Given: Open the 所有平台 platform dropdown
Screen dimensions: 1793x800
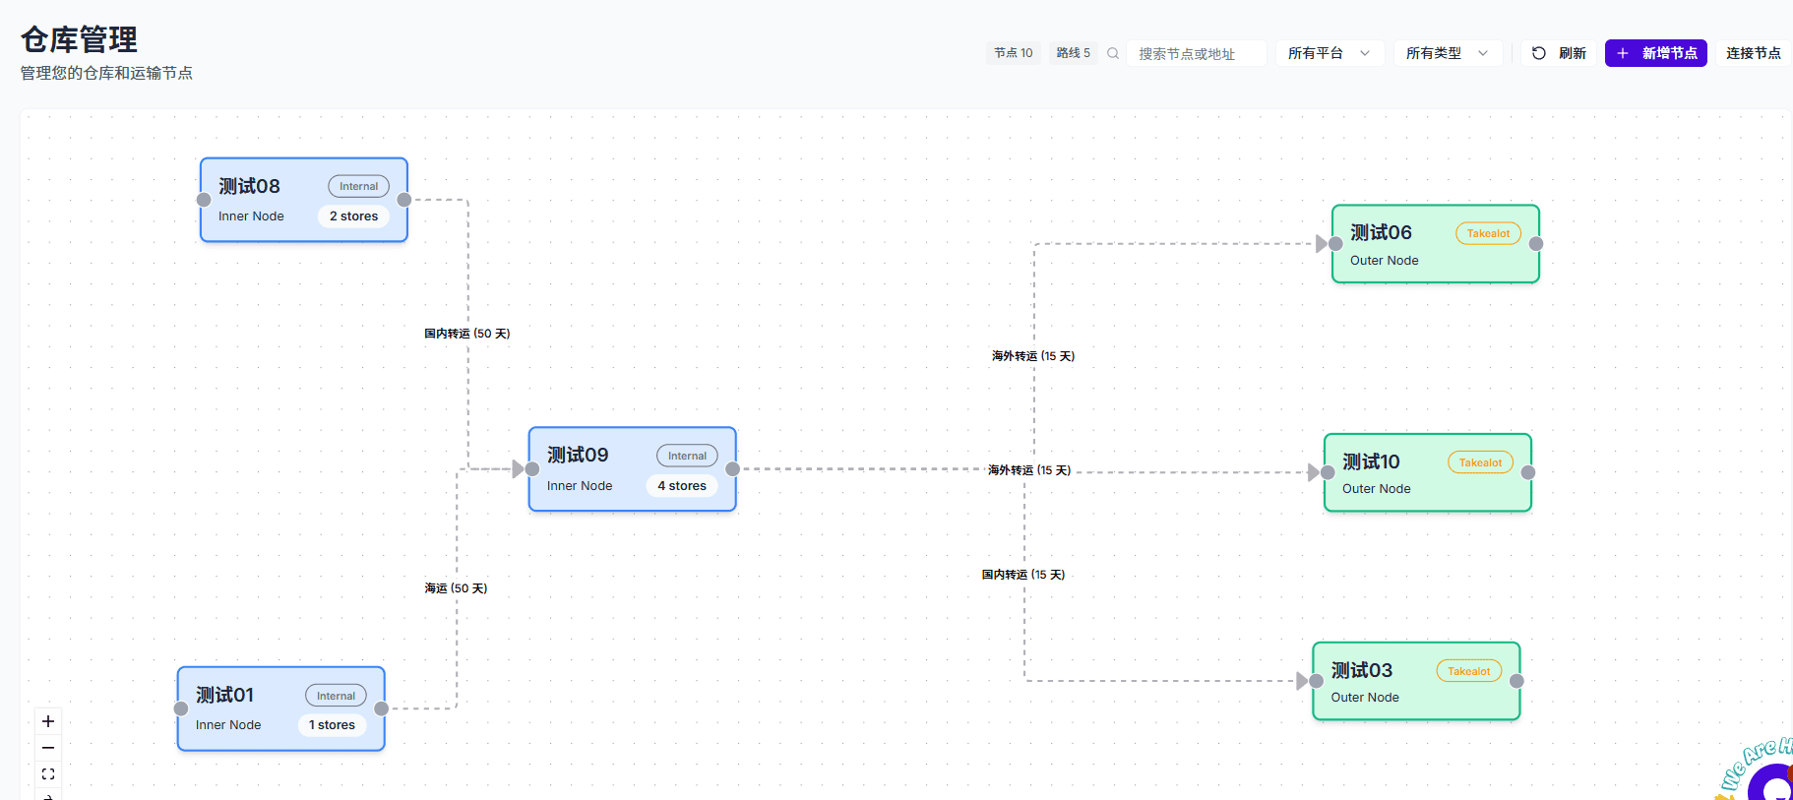Looking at the screenshot, I should 1329,53.
